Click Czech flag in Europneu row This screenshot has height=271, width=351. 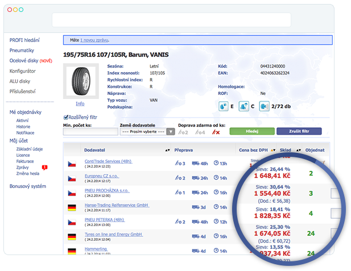tap(72, 178)
